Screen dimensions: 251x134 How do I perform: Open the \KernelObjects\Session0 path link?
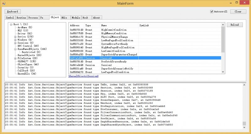pyautogui.click(x=83, y=76)
